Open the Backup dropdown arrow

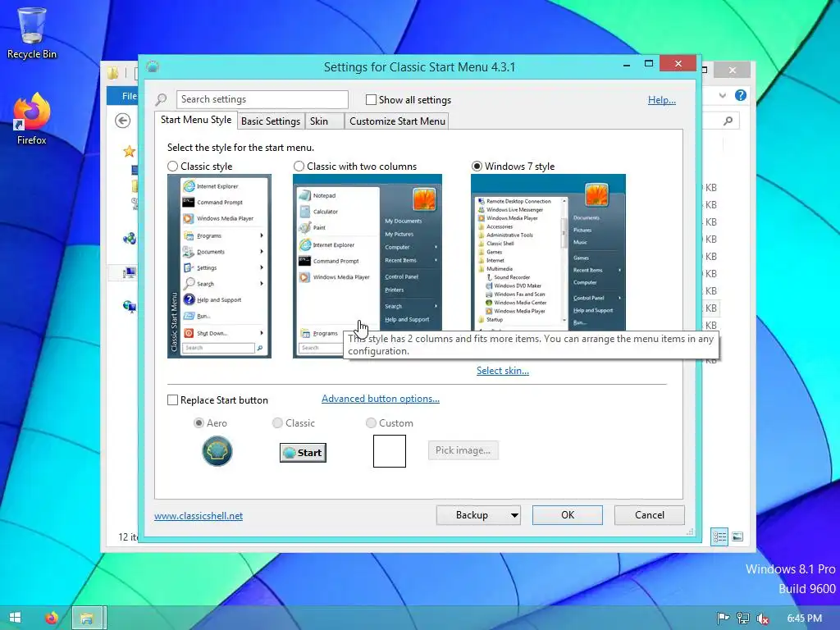click(514, 515)
